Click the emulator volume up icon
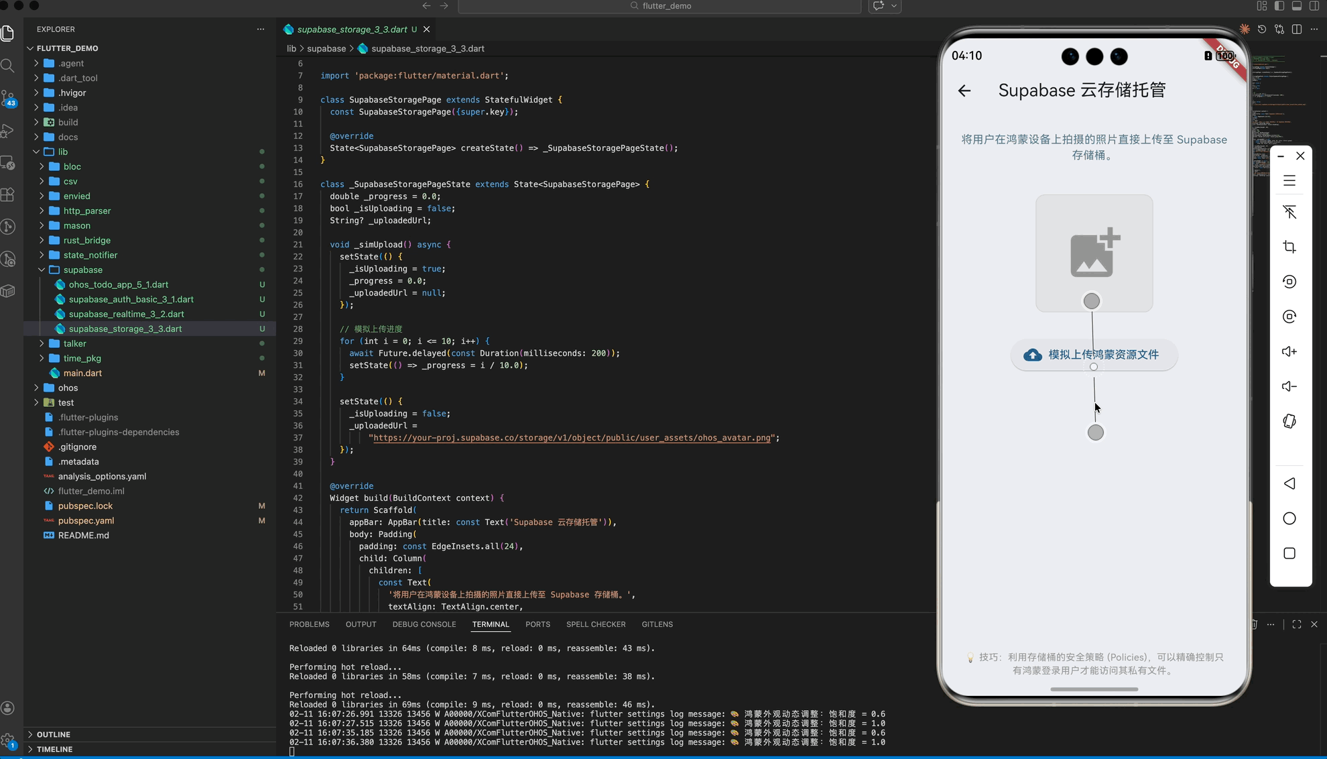1327x759 pixels. pyautogui.click(x=1289, y=351)
